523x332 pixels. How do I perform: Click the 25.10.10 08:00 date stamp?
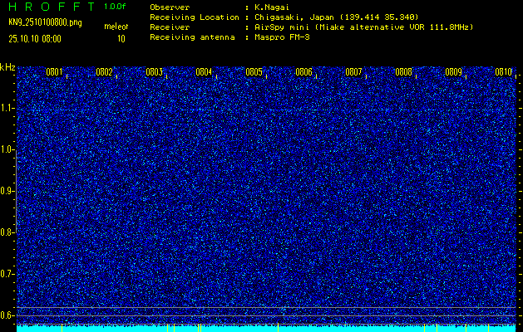34,38
